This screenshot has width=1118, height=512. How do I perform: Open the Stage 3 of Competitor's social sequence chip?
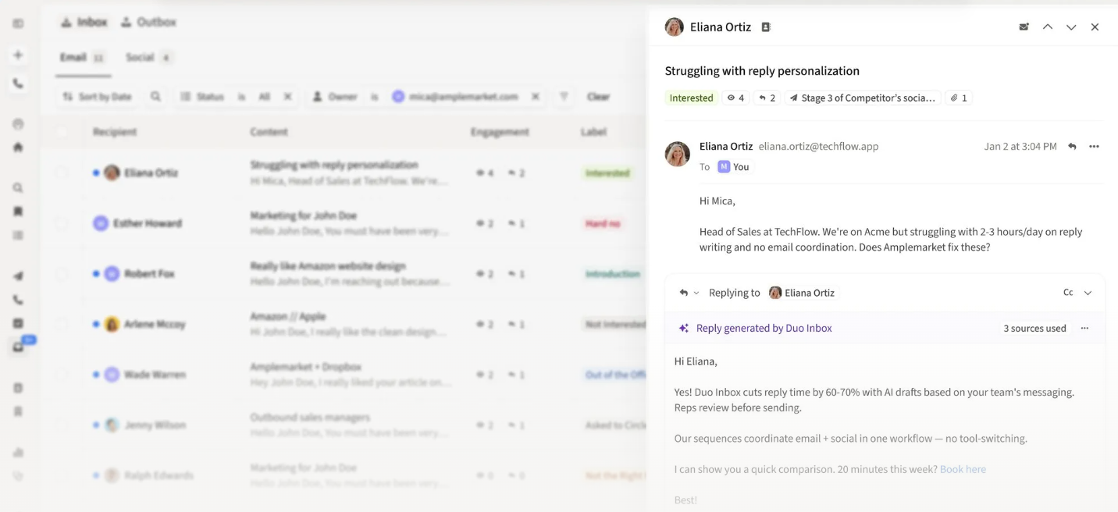point(862,98)
